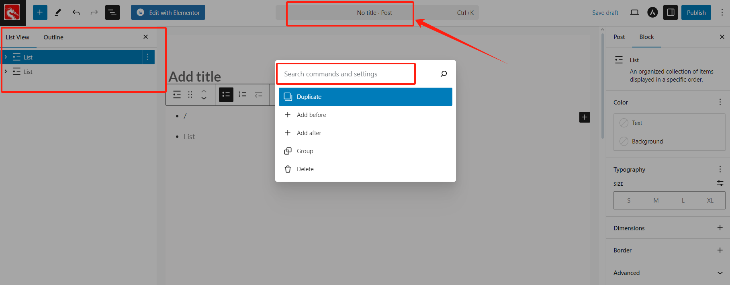This screenshot has height=285, width=730.
Task: Select Delete from the command list
Action: click(305, 169)
